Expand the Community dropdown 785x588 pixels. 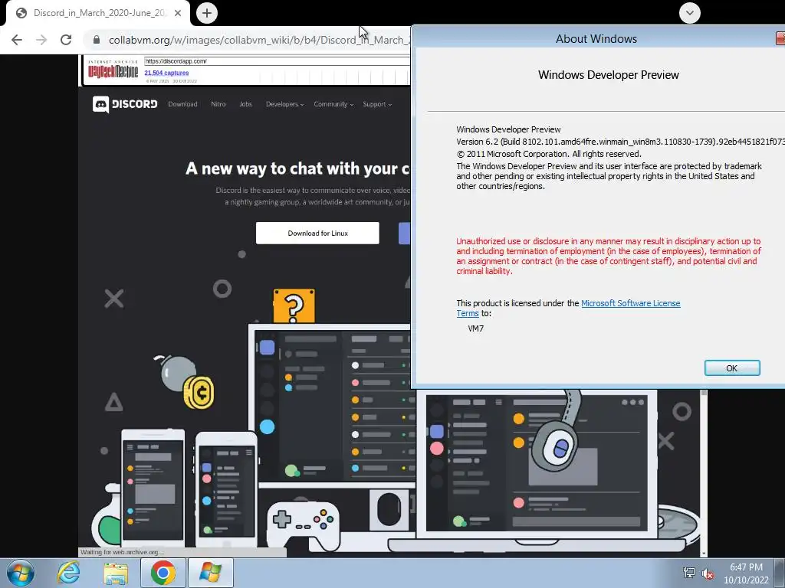[x=333, y=104]
